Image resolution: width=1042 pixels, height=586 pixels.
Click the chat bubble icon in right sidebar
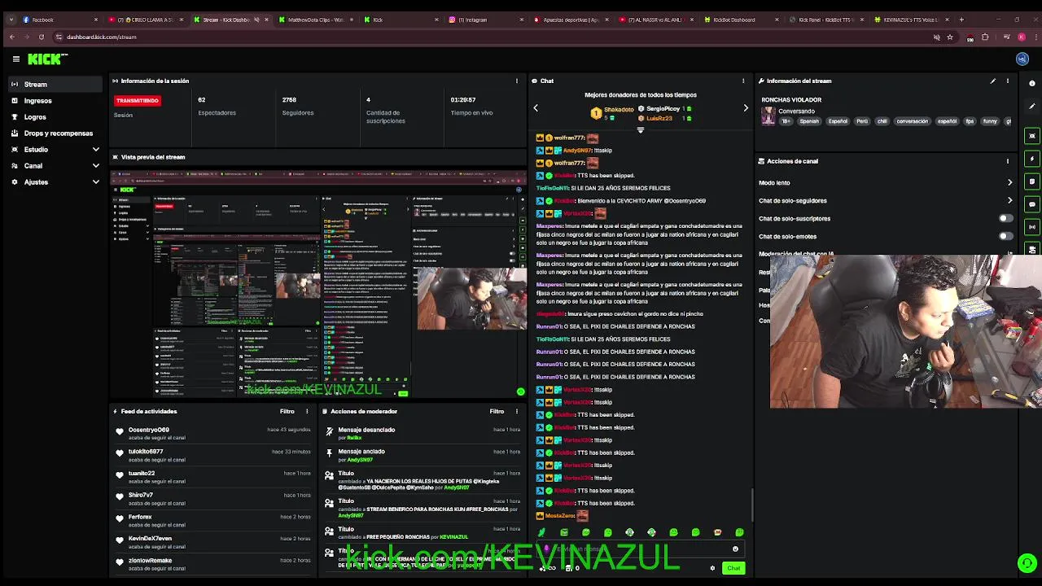click(x=1032, y=204)
